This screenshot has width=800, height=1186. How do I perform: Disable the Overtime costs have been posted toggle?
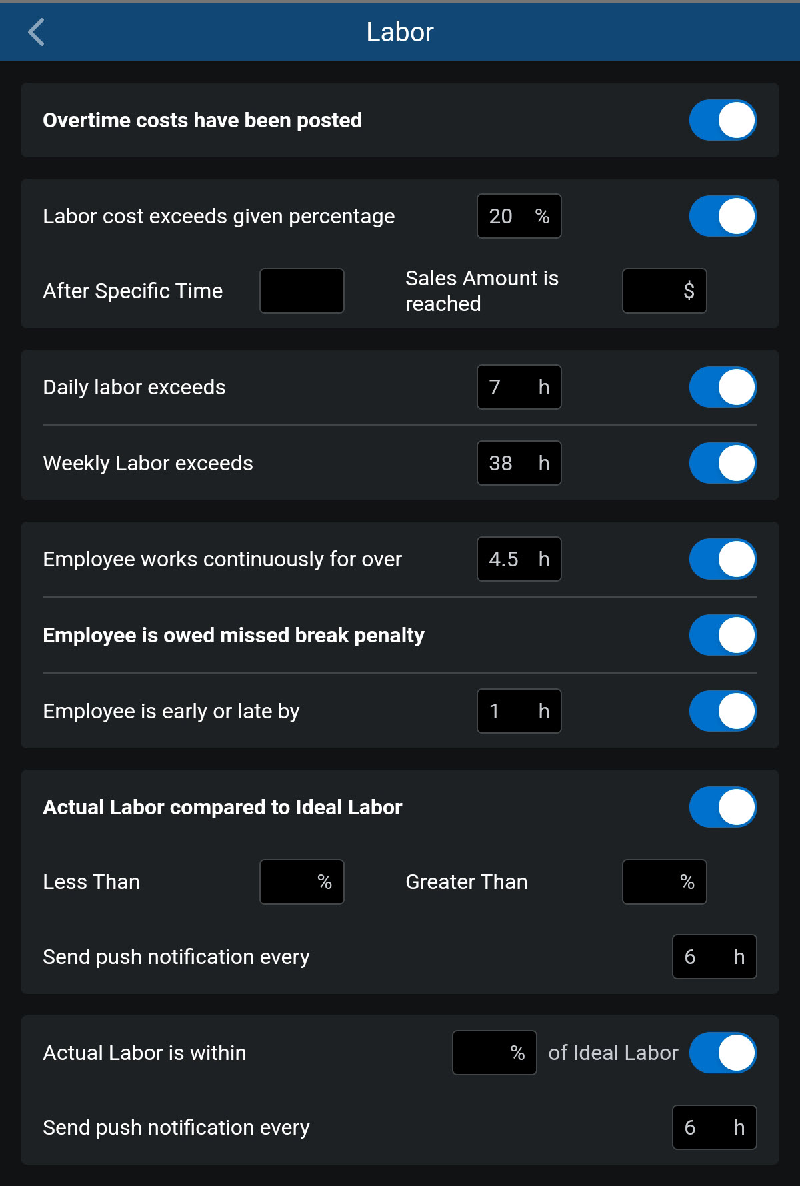click(x=723, y=120)
